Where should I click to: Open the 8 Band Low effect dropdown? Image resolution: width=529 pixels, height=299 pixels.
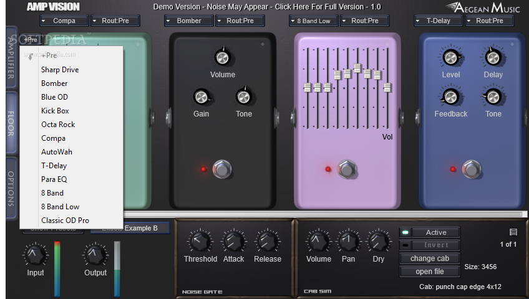tap(313, 21)
